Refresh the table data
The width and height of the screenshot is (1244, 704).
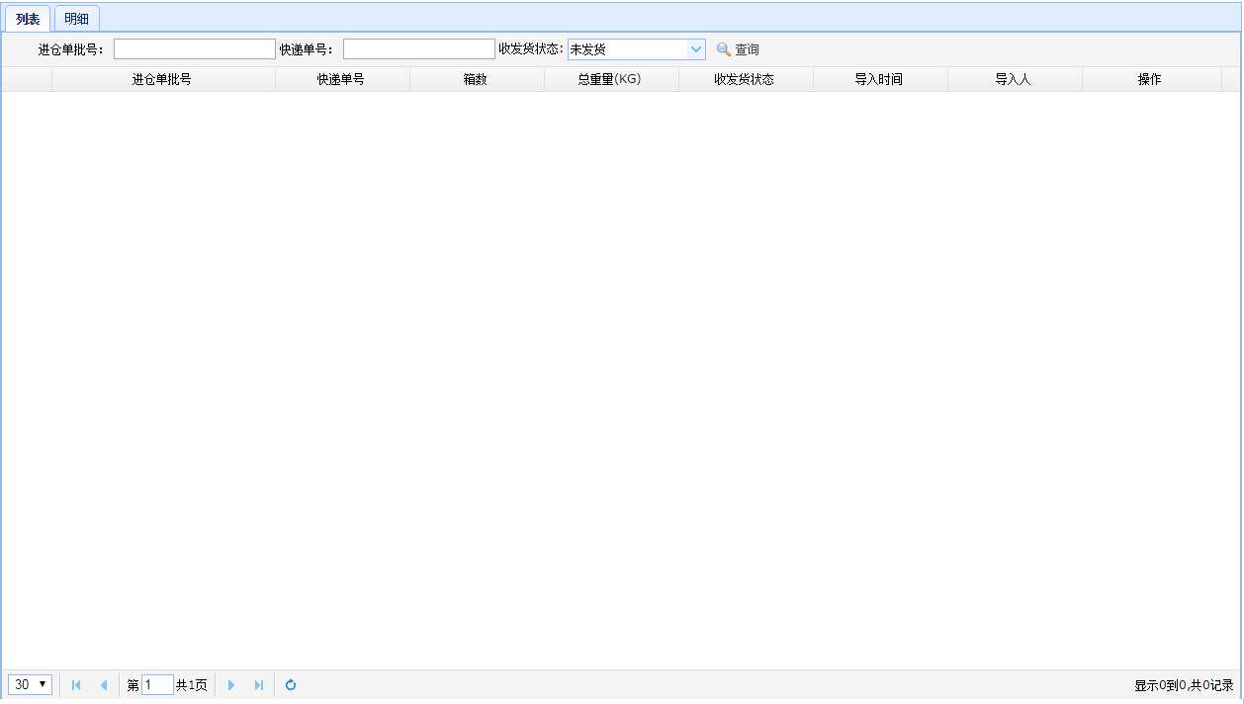[291, 685]
